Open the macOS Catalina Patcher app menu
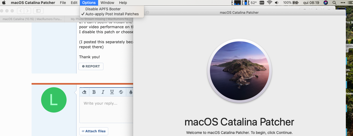Image resolution: width=353 pixels, height=136 pixels. click(x=33, y=3)
